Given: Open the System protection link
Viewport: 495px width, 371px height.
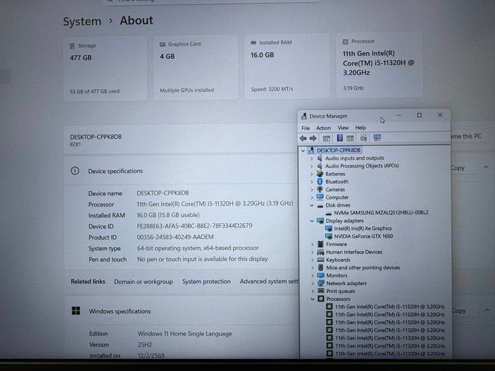Looking at the screenshot, I should 206,281.
